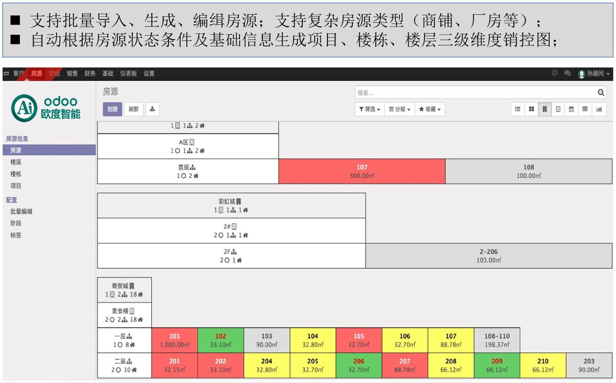Image resolution: width=616 pixels, height=383 pixels.
Task: Switch to the kanban grid view icon
Action: tap(531, 109)
